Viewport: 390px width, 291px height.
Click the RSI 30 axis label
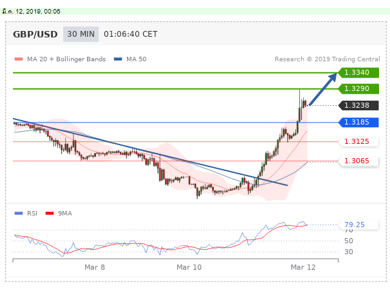(x=349, y=252)
